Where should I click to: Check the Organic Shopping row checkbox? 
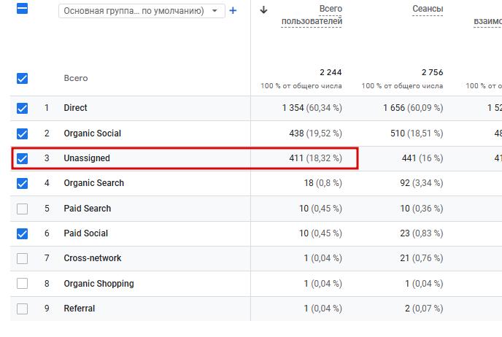pos(22,284)
